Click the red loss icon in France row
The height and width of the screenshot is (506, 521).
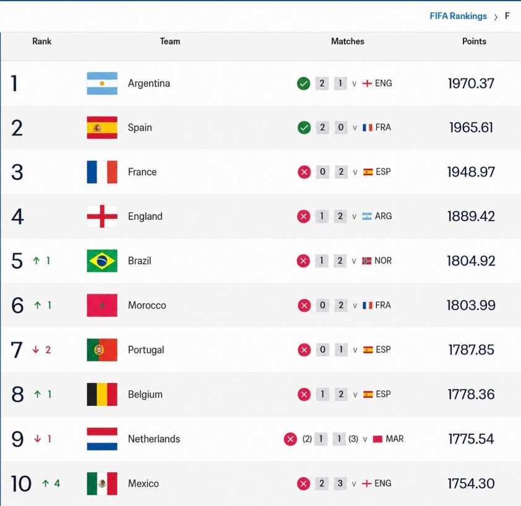coord(304,172)
